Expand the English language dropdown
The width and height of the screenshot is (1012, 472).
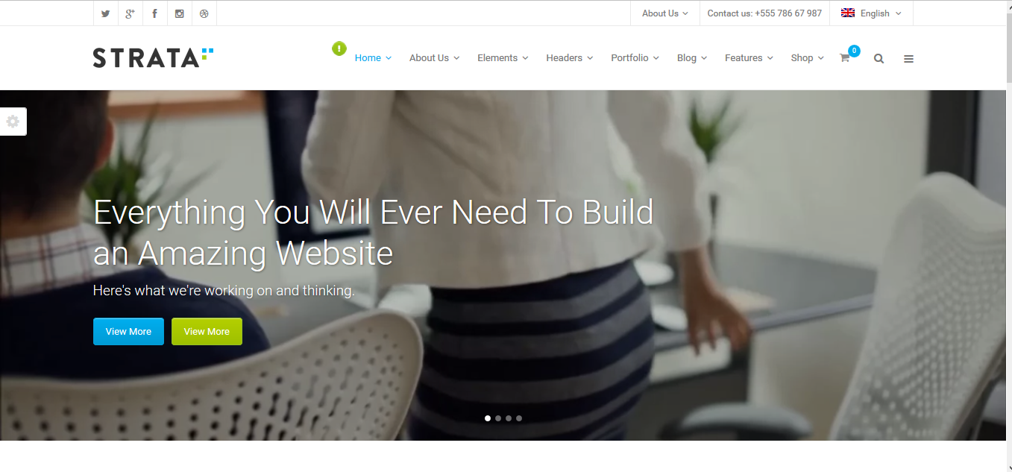tap(871, 13)
